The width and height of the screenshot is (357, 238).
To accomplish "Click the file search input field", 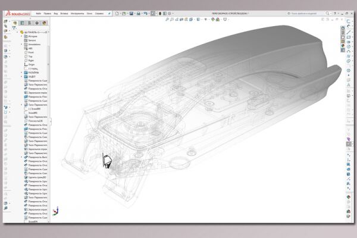I will tap(304, 14).
